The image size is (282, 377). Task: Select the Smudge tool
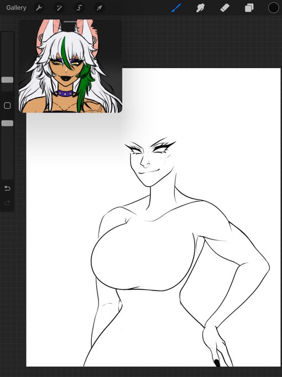coord(201,8)
